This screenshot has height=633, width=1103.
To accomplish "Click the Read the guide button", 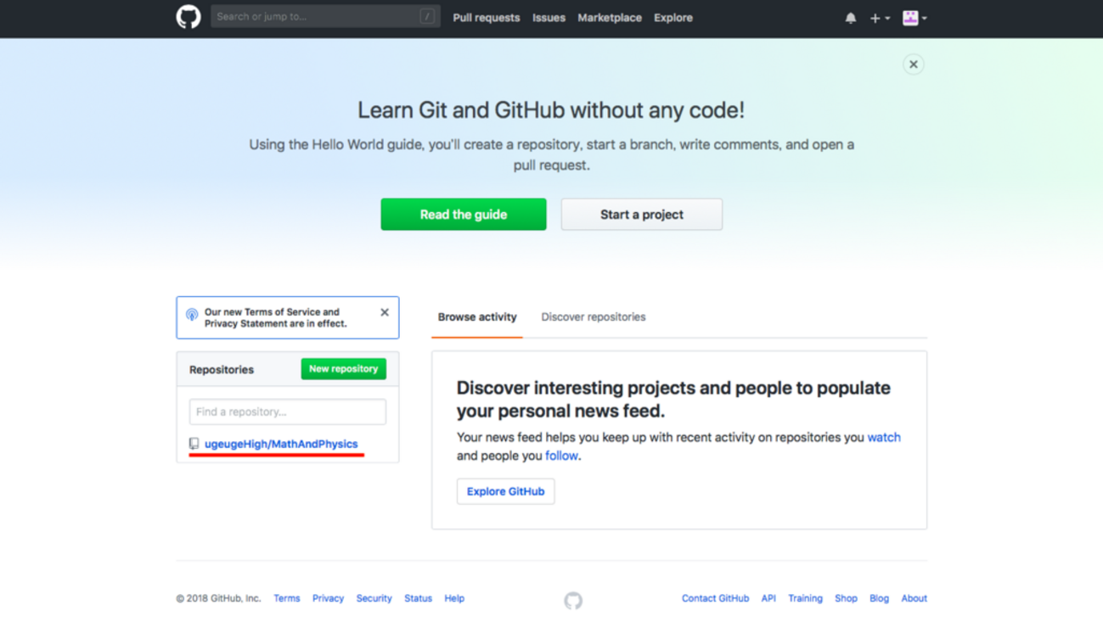I will click(x=464, y=215).
